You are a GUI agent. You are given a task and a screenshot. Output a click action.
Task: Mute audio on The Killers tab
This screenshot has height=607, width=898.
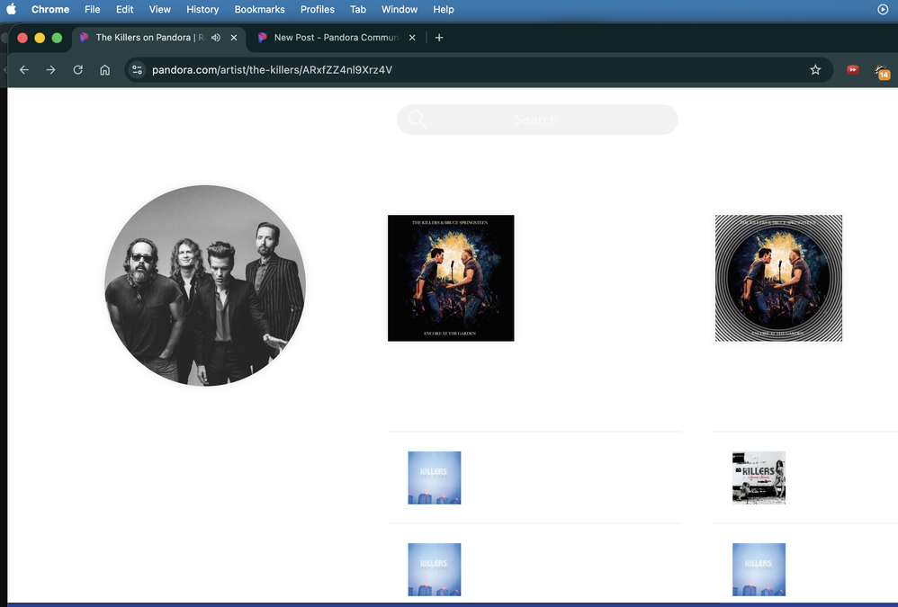click(x=216, y=38)
